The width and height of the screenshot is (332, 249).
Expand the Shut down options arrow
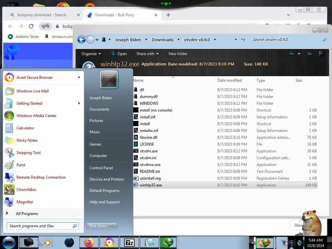pyautogui.click(x=113, y=226)
